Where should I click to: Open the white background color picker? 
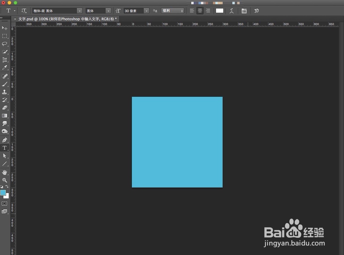[7, 196]
